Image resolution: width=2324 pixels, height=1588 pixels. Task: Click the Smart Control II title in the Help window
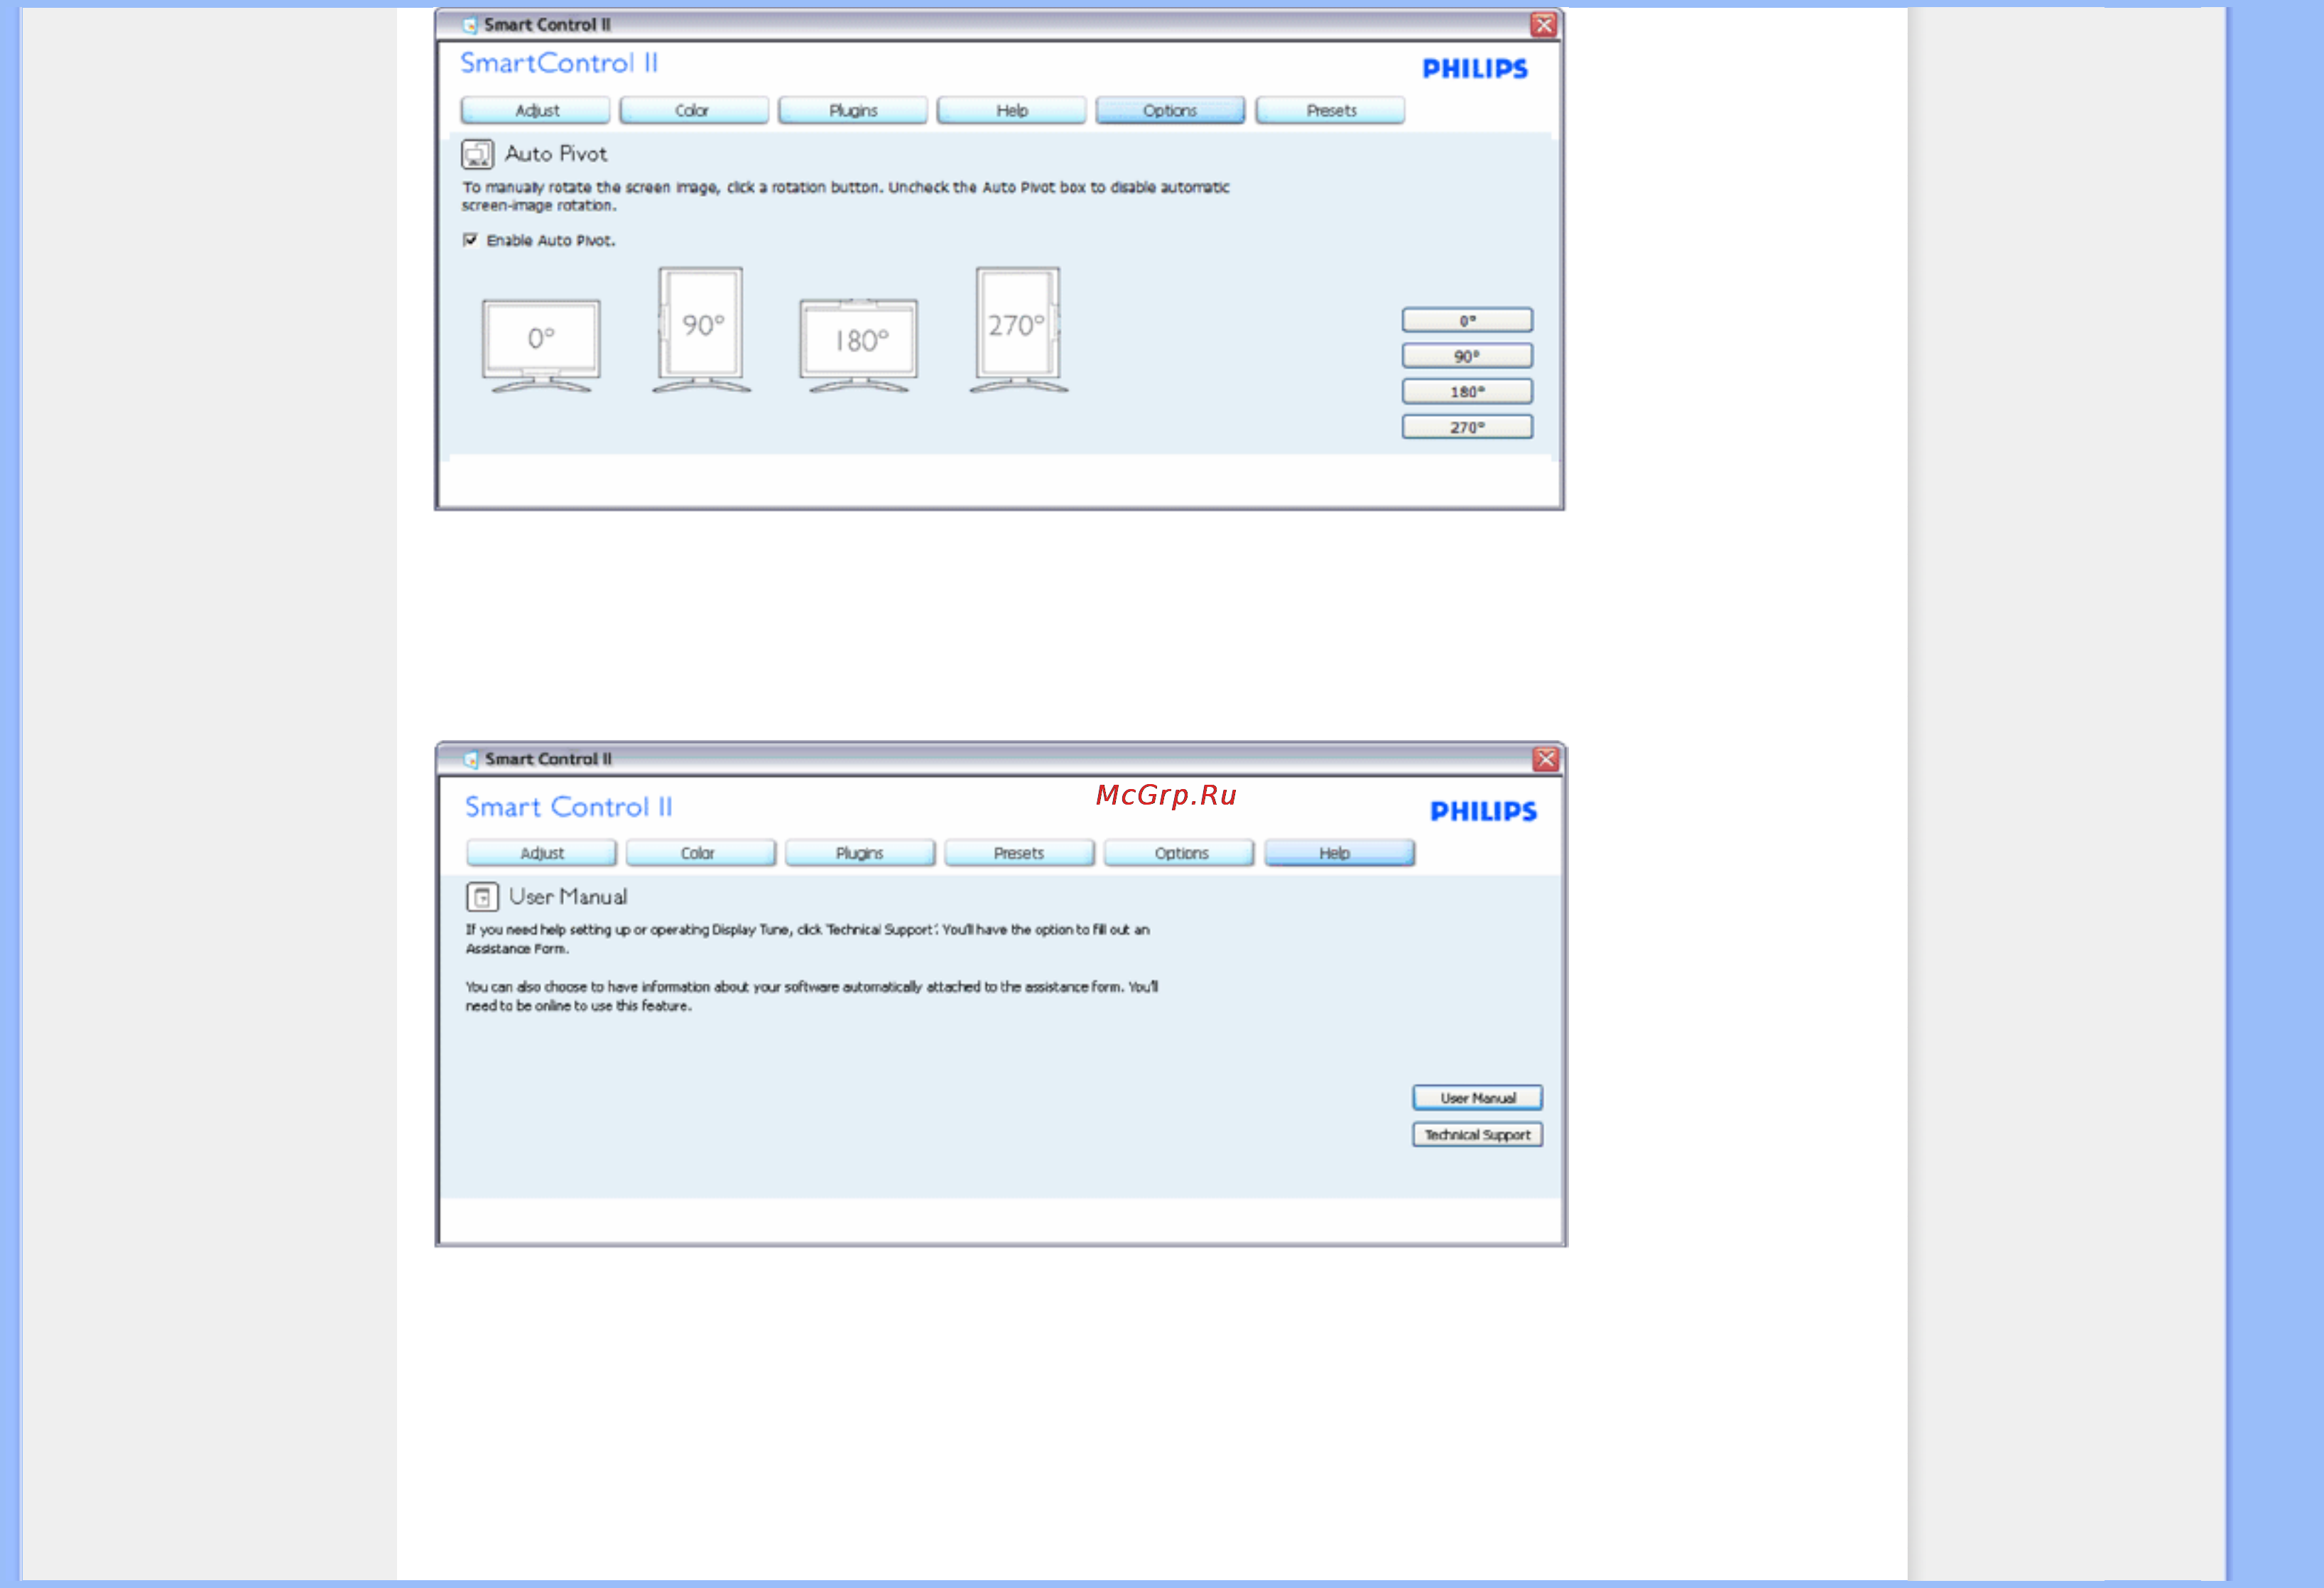coord(569,807)
